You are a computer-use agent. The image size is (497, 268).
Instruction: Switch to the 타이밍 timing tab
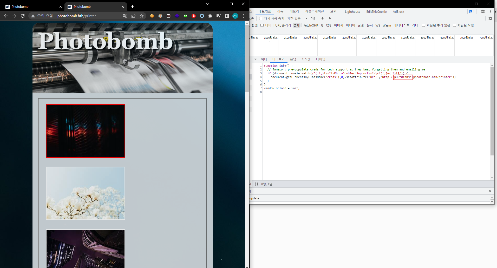point(321,59)
